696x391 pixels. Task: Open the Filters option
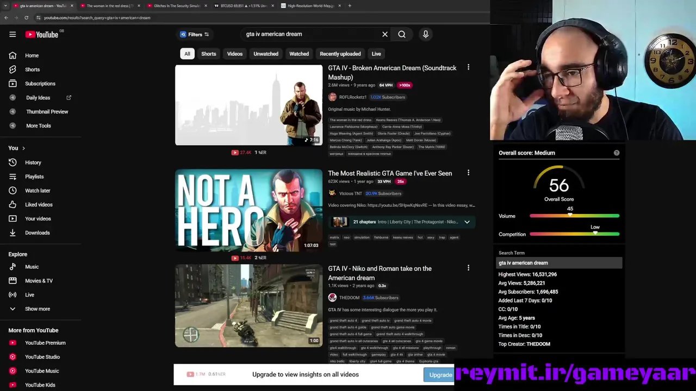coord(195,34)
